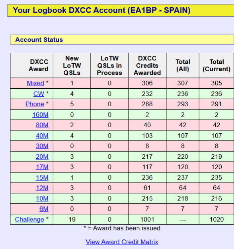
Task: Select Mixed credits awarded value 306
Action: pos(147,83)
